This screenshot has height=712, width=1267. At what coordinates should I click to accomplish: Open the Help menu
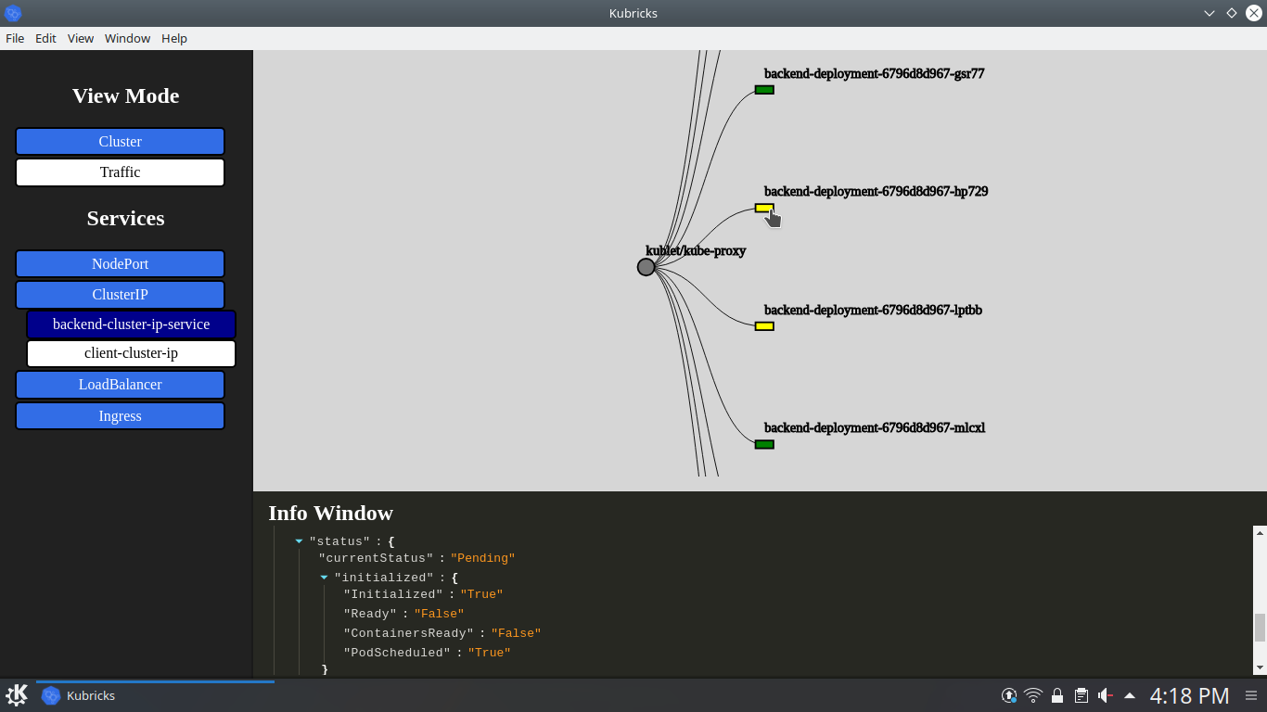[x=174, y=38]
